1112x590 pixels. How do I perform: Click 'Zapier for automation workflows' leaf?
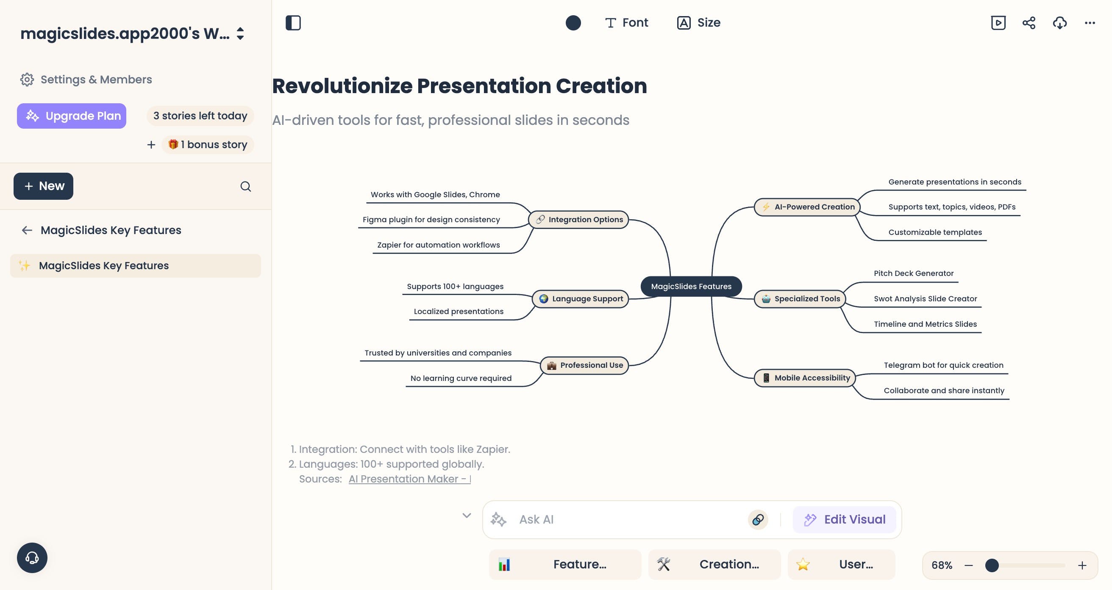(x=438, y=245)
